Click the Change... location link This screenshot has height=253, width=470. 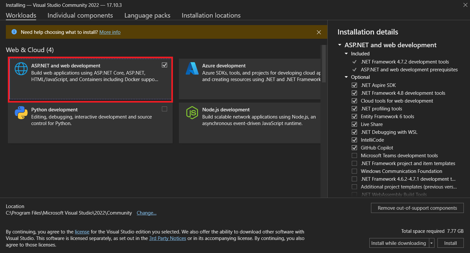pyautogui.click(x=147, y=213)
